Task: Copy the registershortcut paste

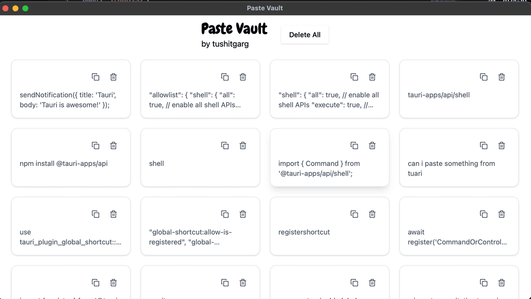Action: (x=354, y=214)
